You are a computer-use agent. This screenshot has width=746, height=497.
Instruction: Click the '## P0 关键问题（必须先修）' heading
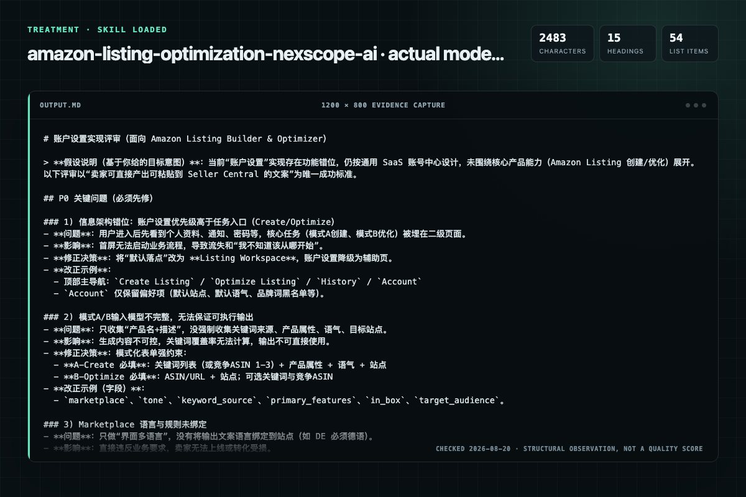tap(98, 198)
